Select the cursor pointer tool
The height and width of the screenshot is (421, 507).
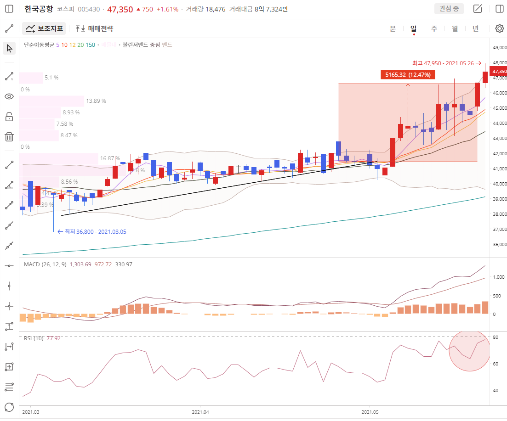[x=9, y=48]
